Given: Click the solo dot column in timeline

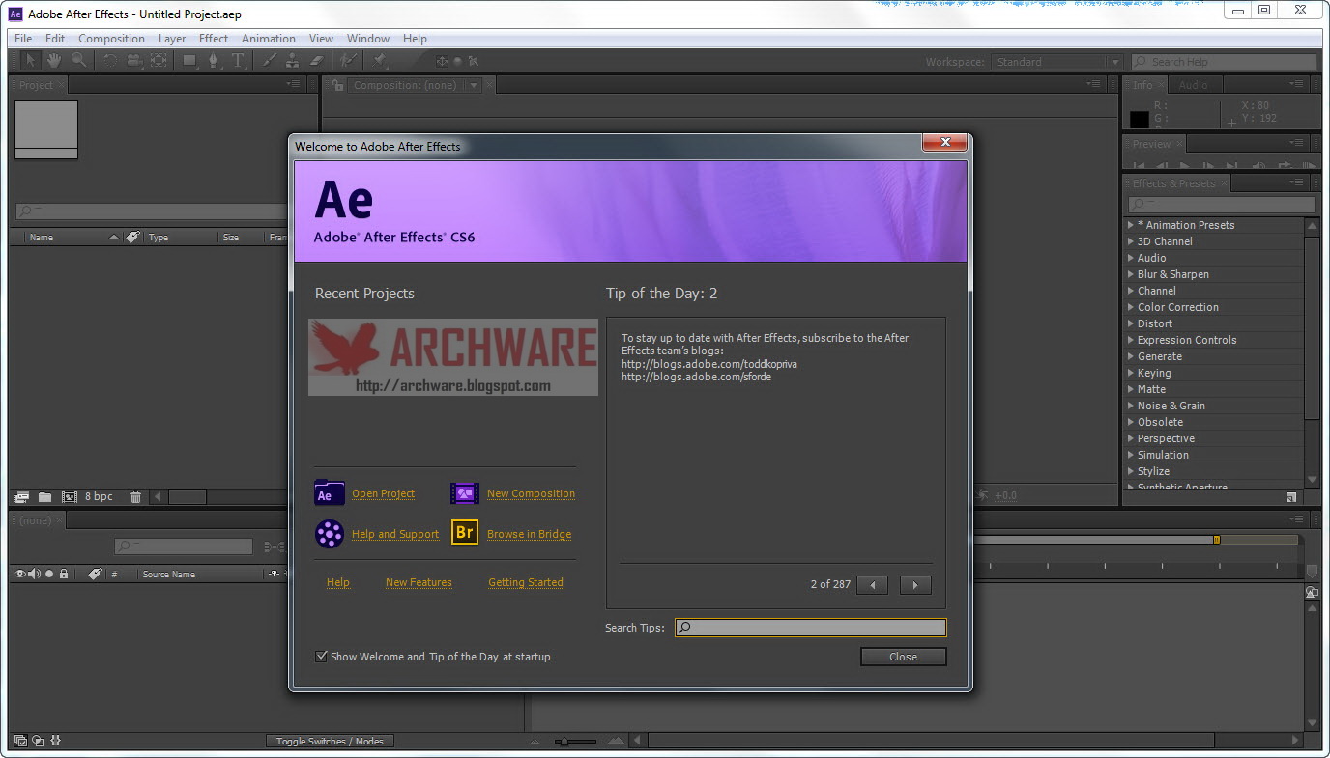Looking at the screenshot, I should coord(49,574).
